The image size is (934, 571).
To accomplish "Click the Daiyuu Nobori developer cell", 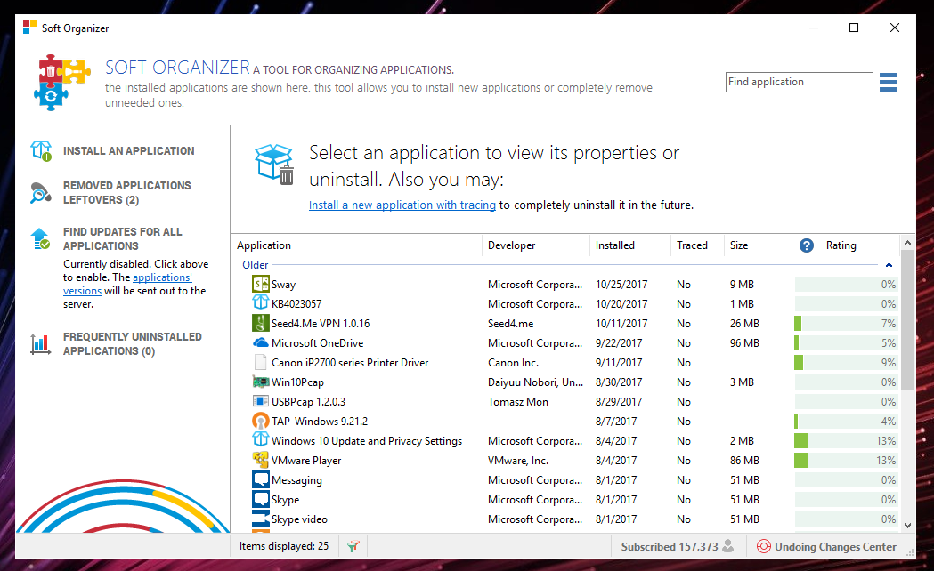I will click(x=535, y=382).
